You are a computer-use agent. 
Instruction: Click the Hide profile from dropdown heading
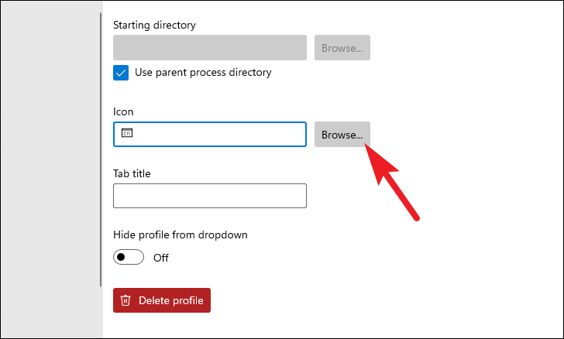181,235
